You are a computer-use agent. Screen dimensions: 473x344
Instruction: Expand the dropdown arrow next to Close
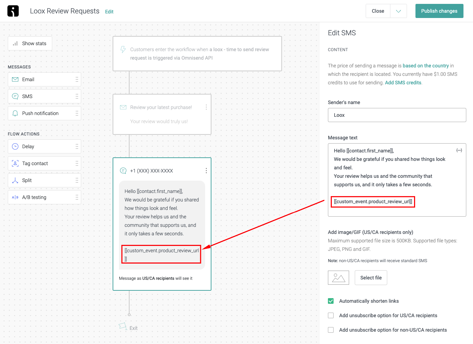tap(399, 11)
